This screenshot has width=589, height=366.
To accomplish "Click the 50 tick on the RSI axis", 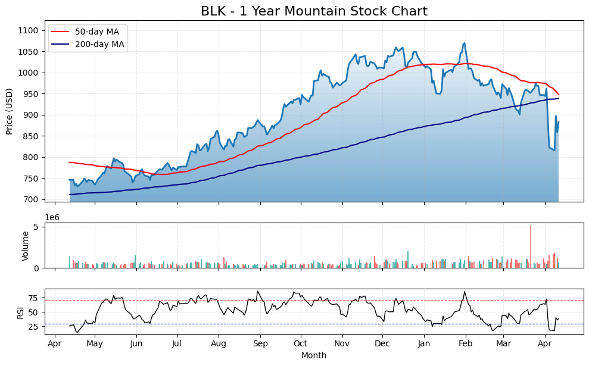I will coord(33,312).
